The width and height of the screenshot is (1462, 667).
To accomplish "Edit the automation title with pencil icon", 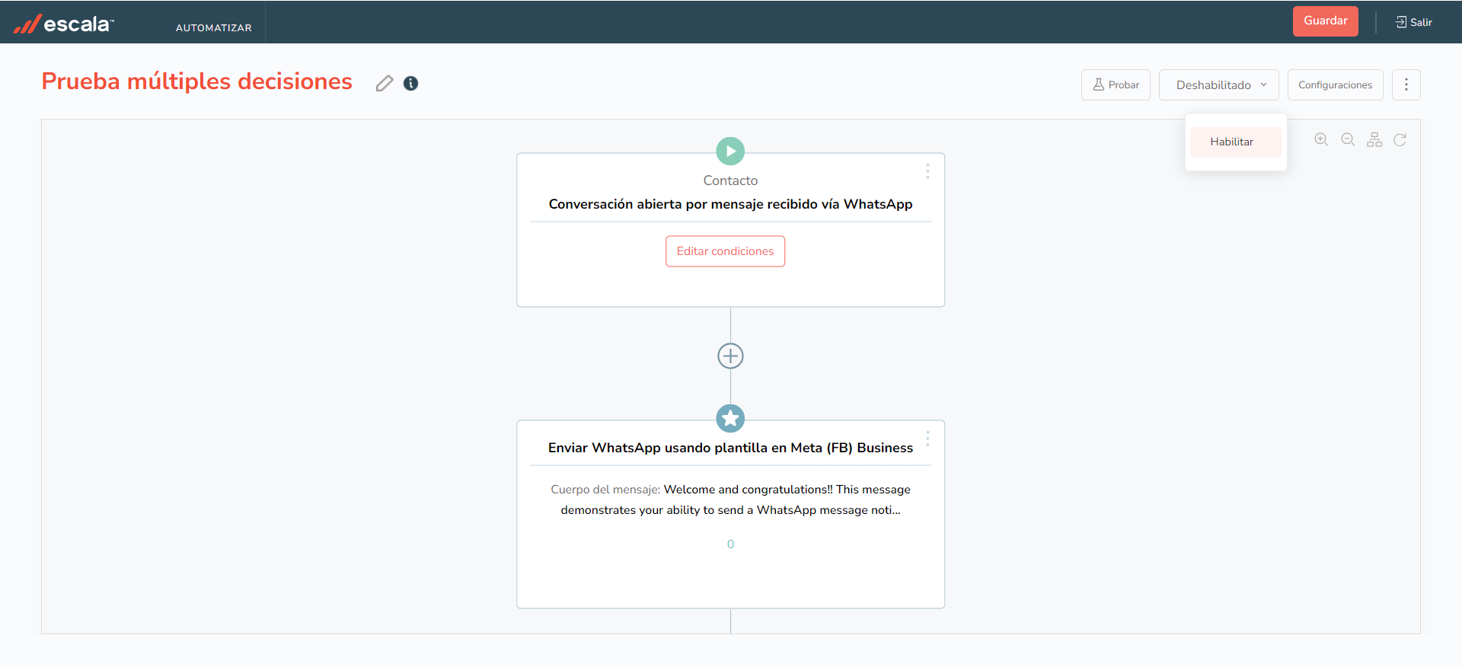I will click(x=385, y=83).
